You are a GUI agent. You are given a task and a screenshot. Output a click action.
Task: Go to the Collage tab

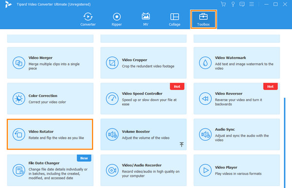pyautogui.click(x=175, y=19)
